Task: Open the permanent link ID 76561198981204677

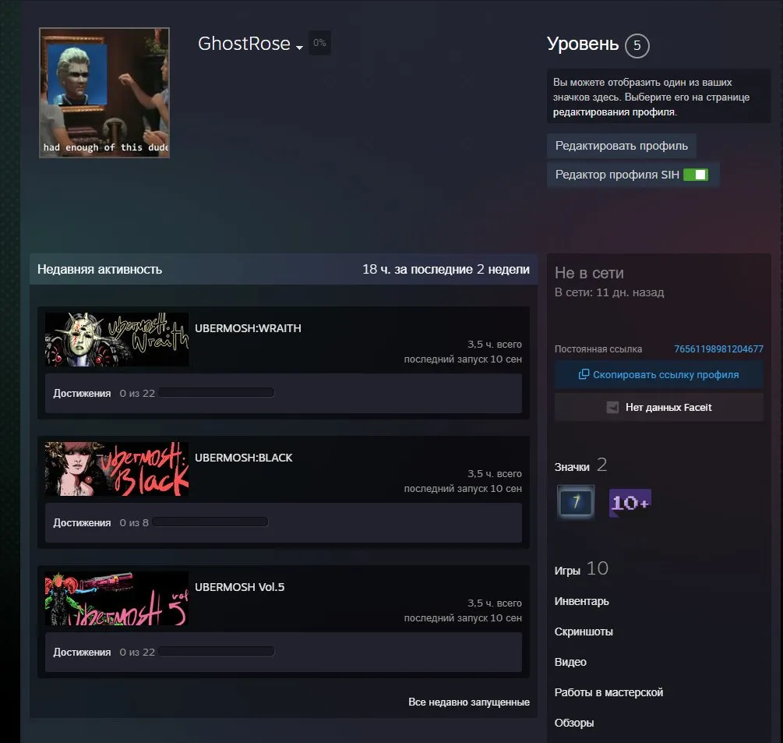Action: (x=718, y=349)
